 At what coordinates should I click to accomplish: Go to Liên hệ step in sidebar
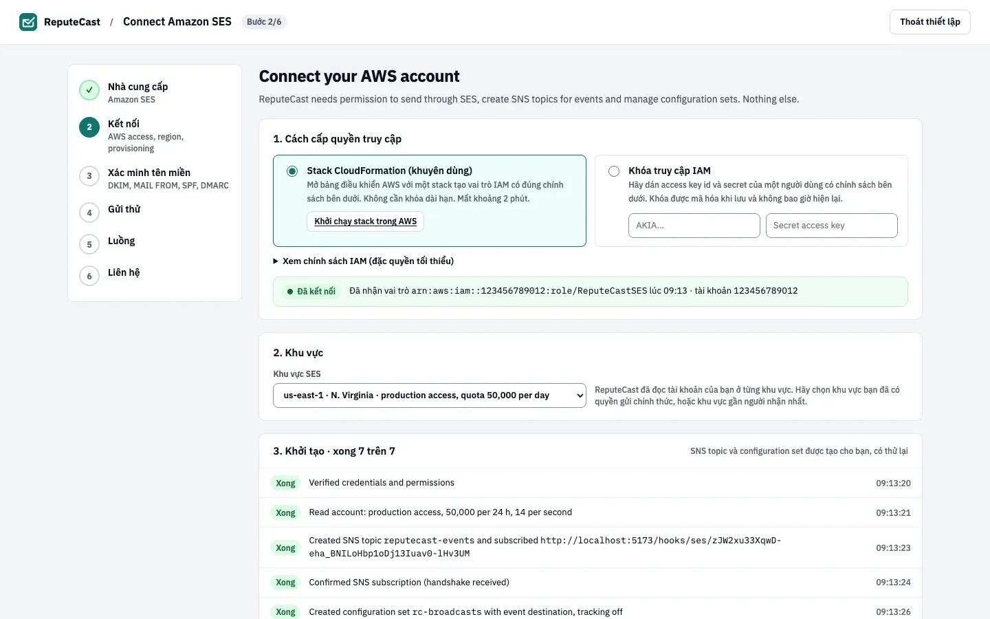124,272
